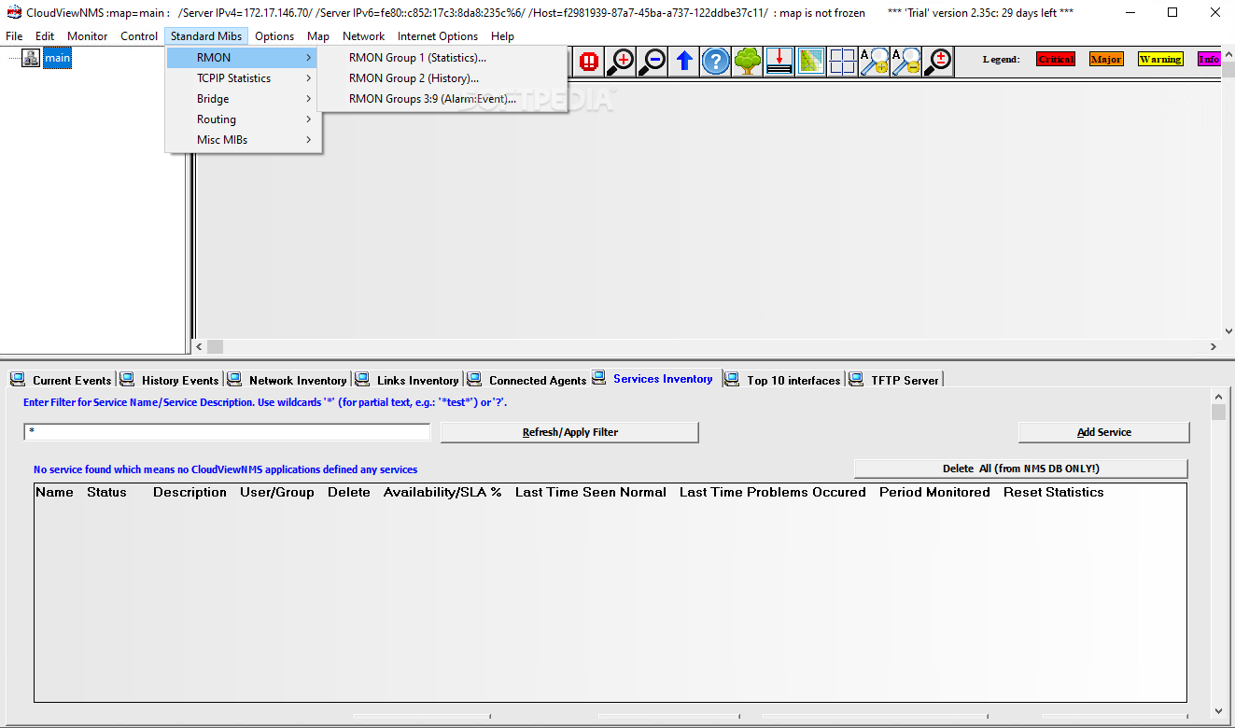Click the Refresh/Apply Filter button

[569, 432]
